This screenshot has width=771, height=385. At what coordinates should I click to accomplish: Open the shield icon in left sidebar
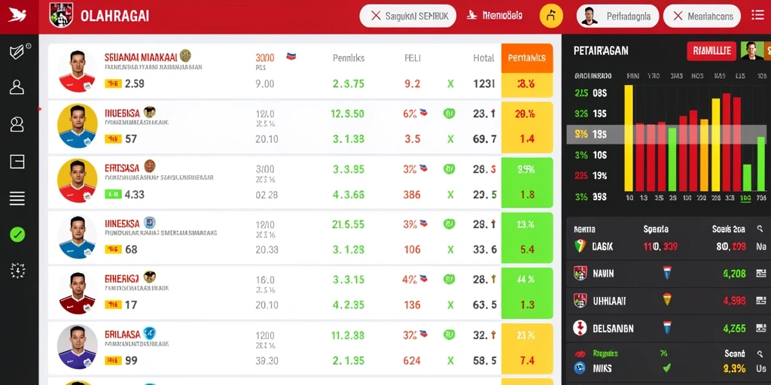(x=17, y=51)
